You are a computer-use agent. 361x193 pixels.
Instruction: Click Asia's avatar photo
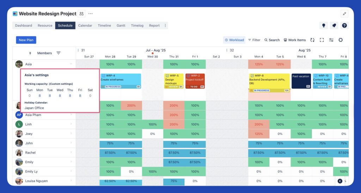[x=19, y=64]
